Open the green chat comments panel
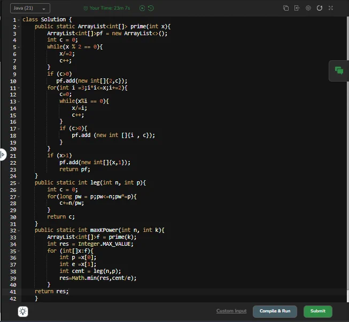 point(339,70)
